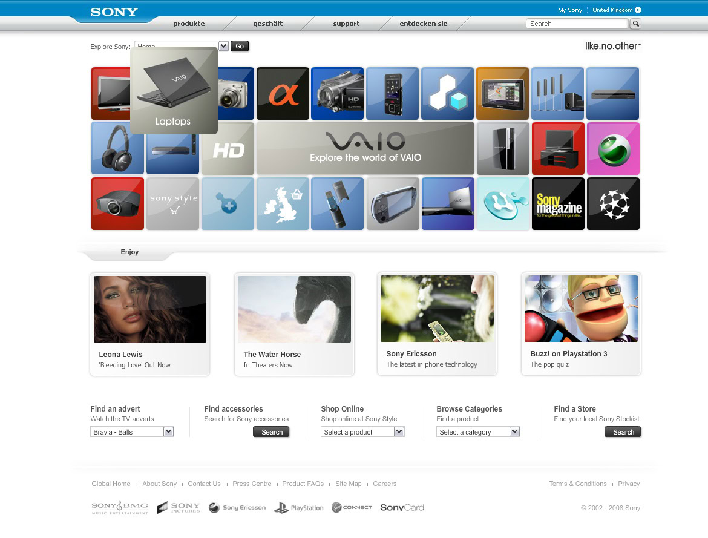Open the HD camcorder tile
This screenshot has height=538, width=708.
[x=337, y=94]
